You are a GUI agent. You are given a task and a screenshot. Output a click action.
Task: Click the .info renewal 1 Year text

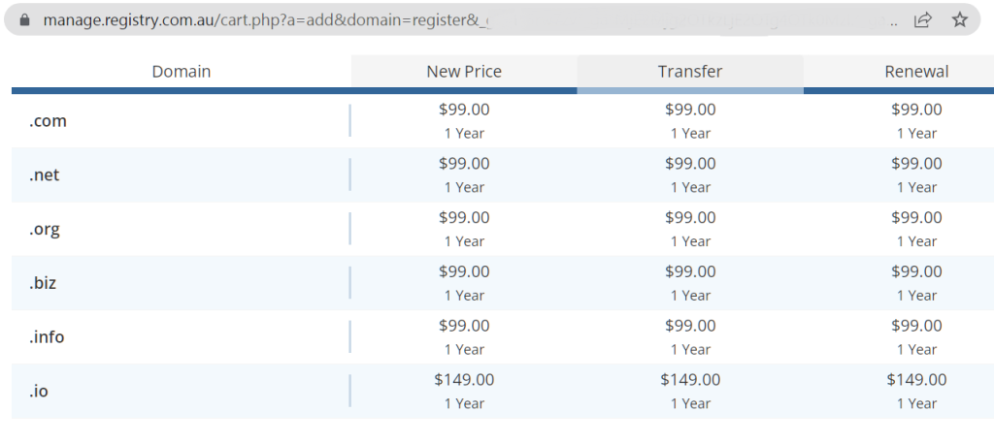[916, 350]
